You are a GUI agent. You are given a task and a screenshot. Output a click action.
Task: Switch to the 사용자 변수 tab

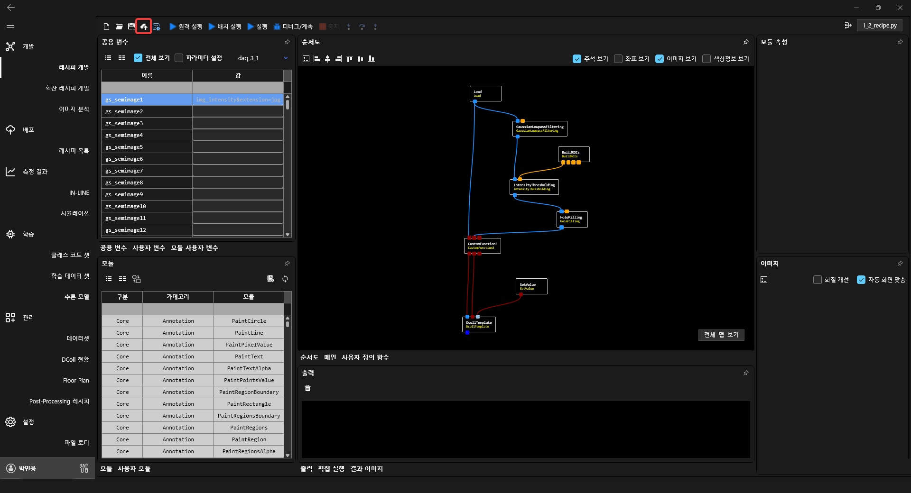pos(149,248)
